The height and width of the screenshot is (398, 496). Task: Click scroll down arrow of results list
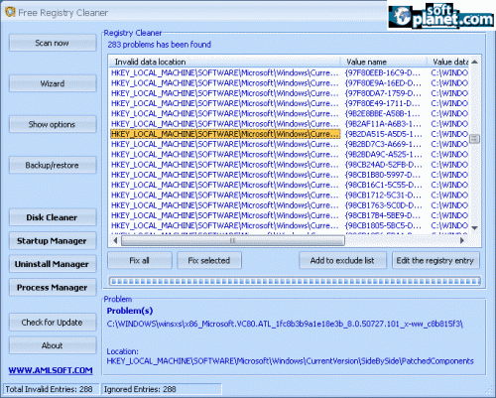[475, 228]
